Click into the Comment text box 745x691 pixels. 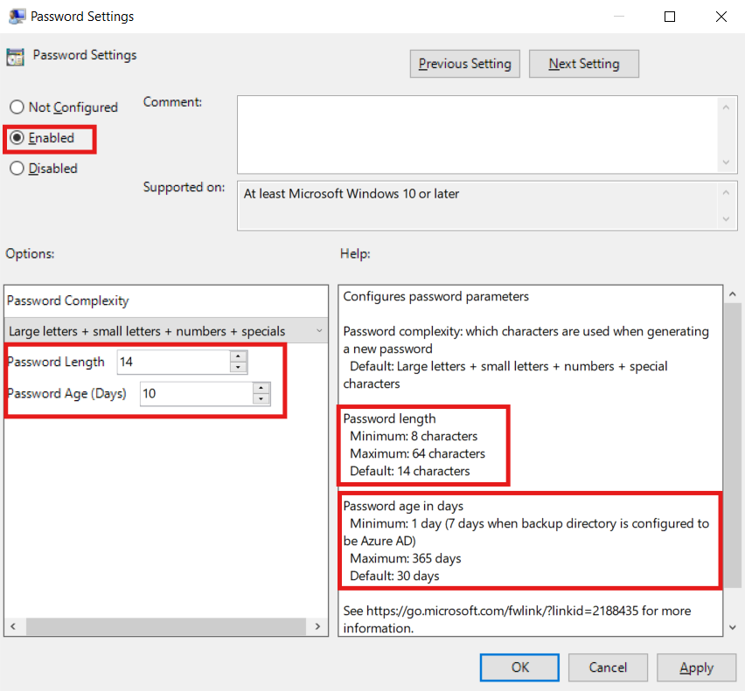coord(477,134)
